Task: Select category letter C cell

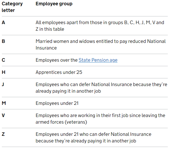Action: pyautogui.click(x=3, y=60)
